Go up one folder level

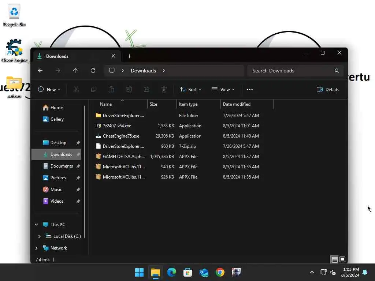[75, 71]
